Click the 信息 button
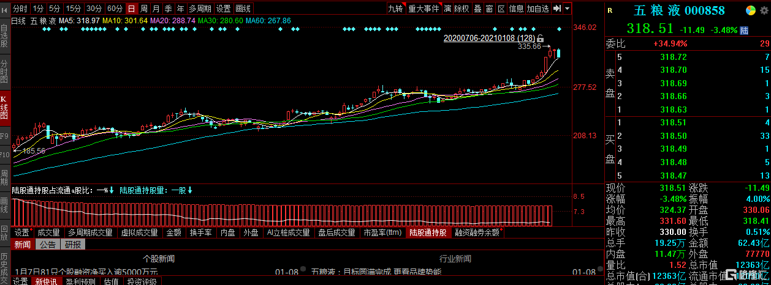This screenshot has width=771, height=285. point(517,9)
